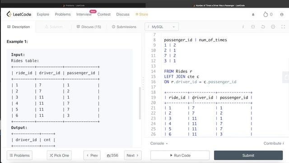This screenshot has width=289, height=163.
Task: Open the Discuss (15) tab
Action: click(89, 27)
